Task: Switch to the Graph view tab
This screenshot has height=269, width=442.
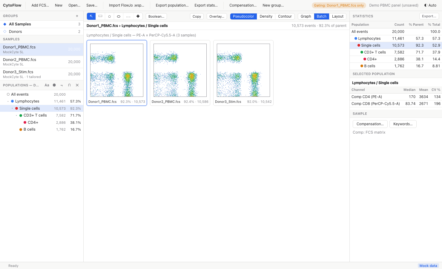Action: pyautogui.click(x=306, y=16)
